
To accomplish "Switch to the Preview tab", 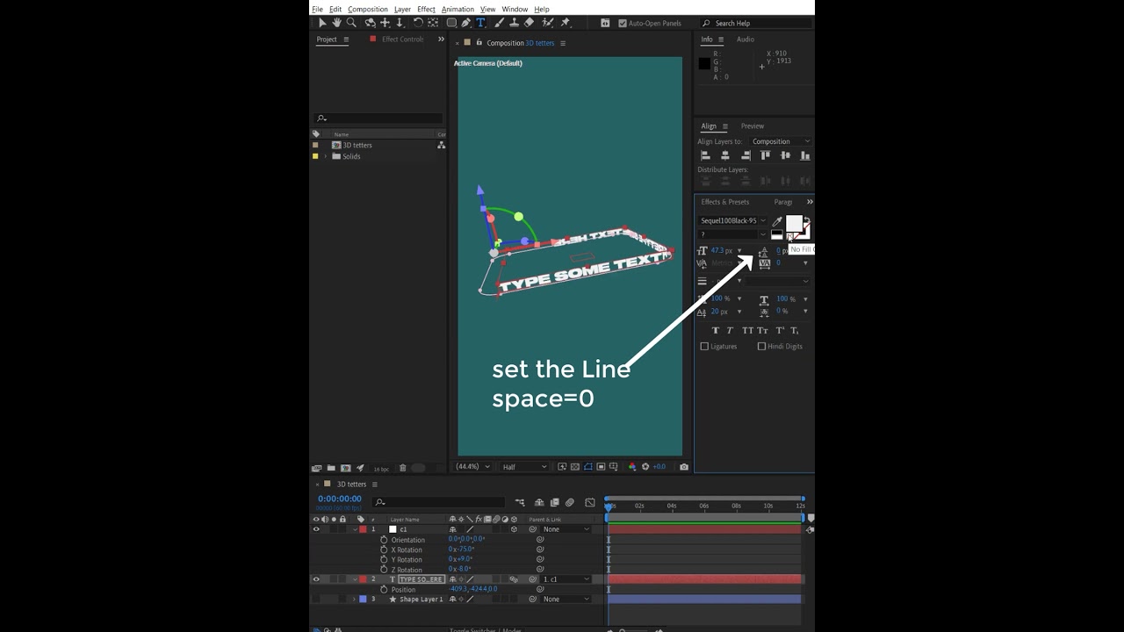I will pos(753,126).
